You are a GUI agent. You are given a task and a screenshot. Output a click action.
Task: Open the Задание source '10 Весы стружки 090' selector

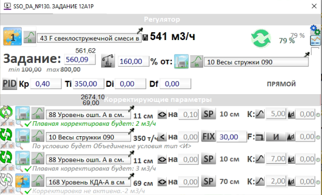pos(256,62)
